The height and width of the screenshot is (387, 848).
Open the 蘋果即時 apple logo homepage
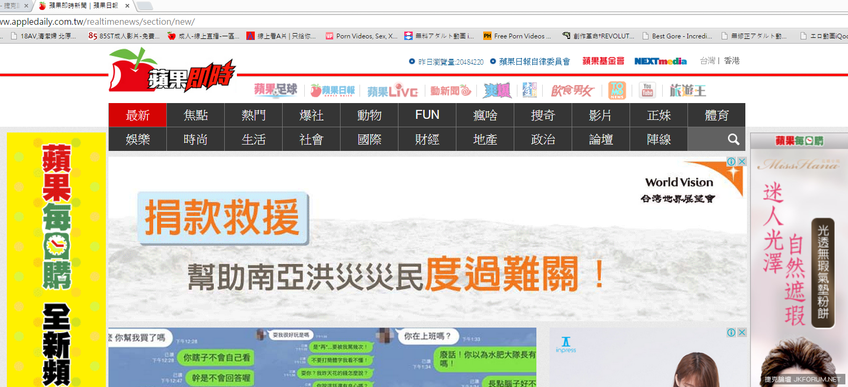click(x=172, y=70)
